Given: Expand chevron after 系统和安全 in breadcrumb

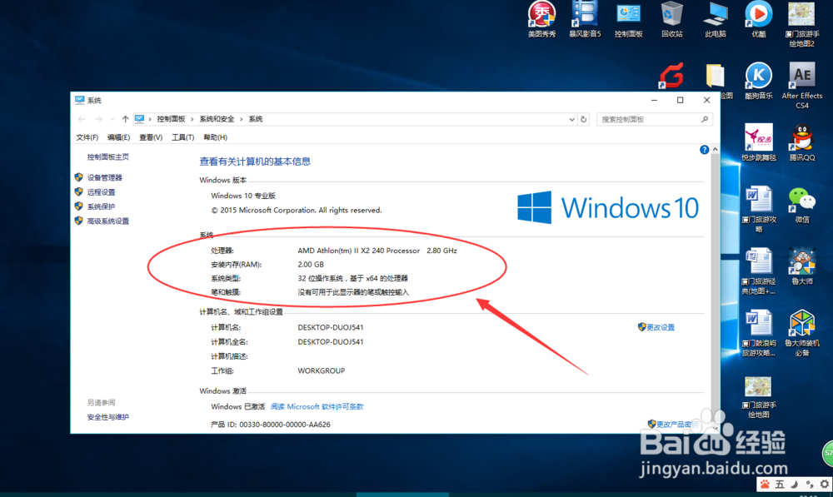Looking at the screenshot, I should click(x=242, y=120).
